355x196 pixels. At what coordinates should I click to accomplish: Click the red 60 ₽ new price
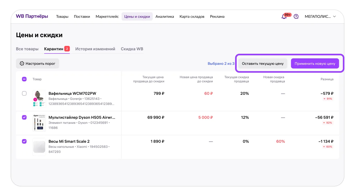(209, 93)
